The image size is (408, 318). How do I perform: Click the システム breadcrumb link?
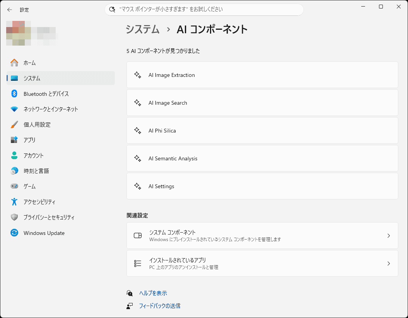143,29
